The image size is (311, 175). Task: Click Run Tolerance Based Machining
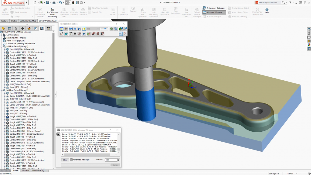click(52, 13)
